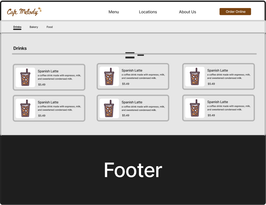Click the Cafe Melody logo
The image size is (266, 205).
tap(24, 12)
